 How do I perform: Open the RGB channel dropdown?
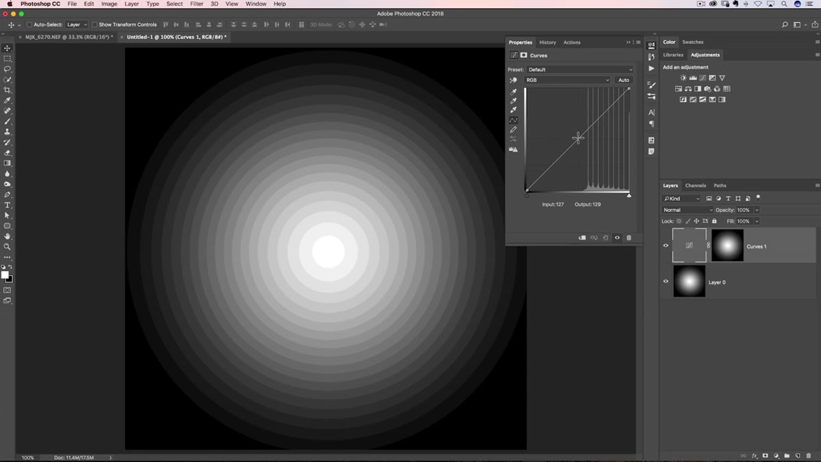point(567,80)
